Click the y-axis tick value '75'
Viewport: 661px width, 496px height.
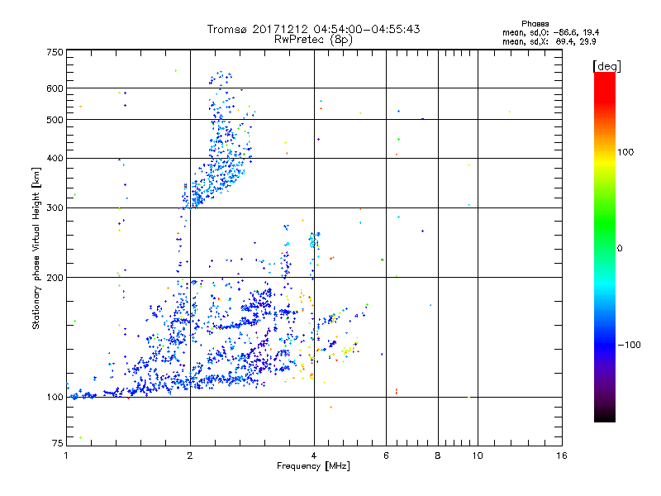click(x=58, y=443)
